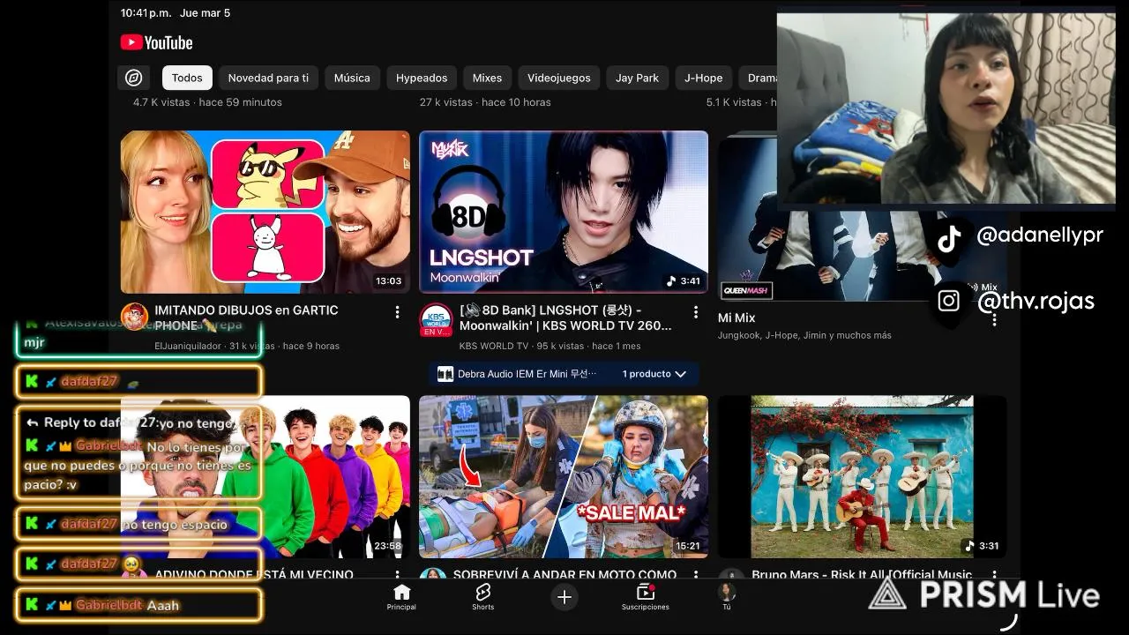The height and width of the screenshot is (635, 1129).
Task: Go to Principal home tab
Action: [401, 597]
